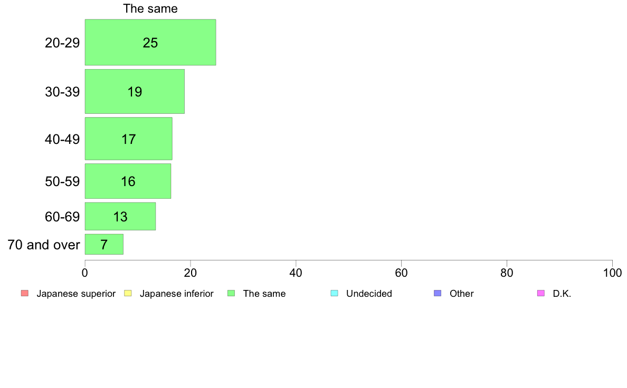Select the 30-39 bar showing 19
This screenshot has height=388, width=627.
tap(135, 92)
